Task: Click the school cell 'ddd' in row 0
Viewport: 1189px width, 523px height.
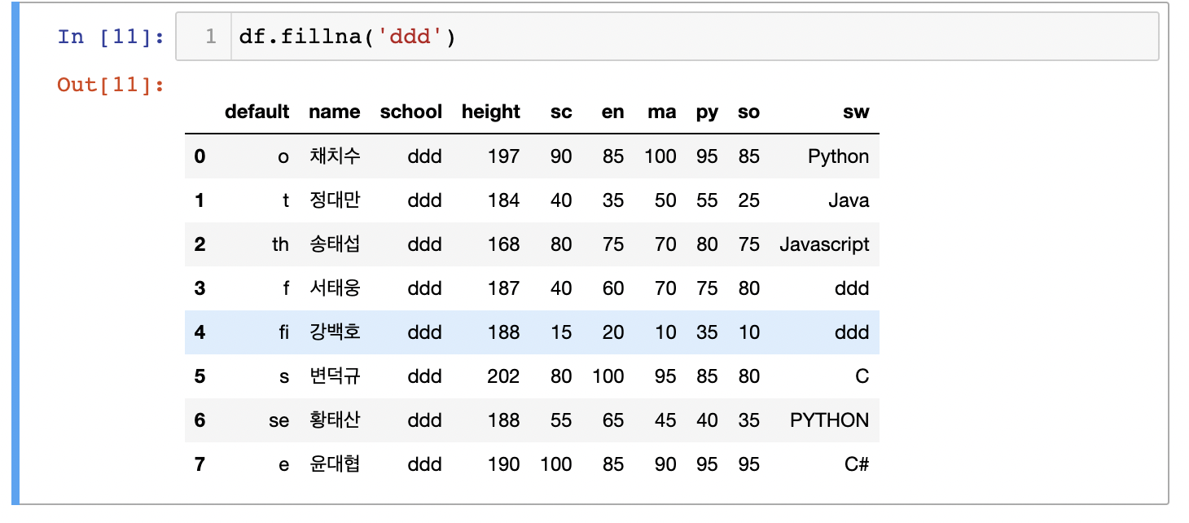Action: [x=425, y=156]
